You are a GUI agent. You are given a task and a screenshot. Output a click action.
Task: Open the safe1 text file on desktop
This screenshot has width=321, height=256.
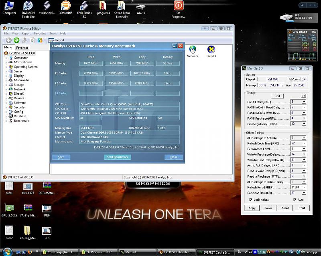(x=9, y=188)
